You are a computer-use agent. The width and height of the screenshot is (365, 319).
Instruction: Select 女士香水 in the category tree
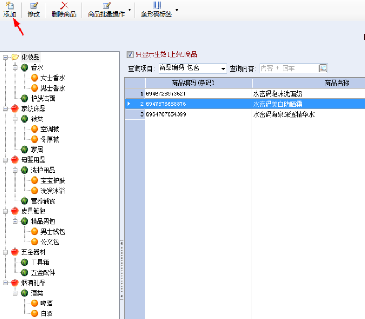tap(53, 78)
